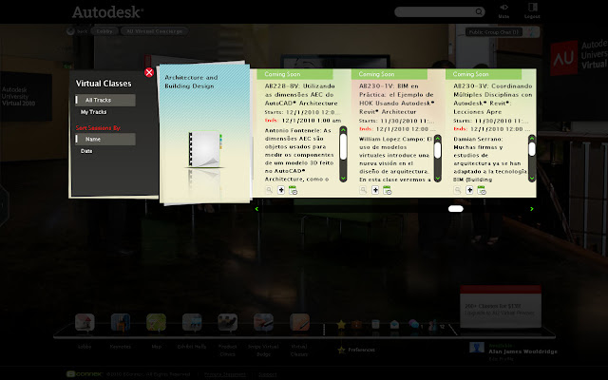The height and width of the screenshot is (380, 608).
Task: Click the Coming Soon banner on AB230-3V
Action: pos(484,74)
